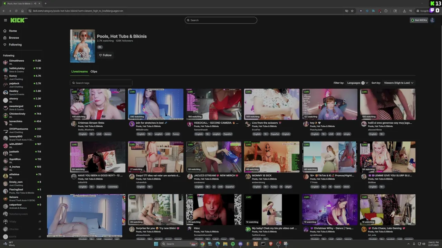The width and height of the screenshot is (442, 248).
Task: Click the taskbar clock showing 2:44:51 PM
Action: [432, 244]
